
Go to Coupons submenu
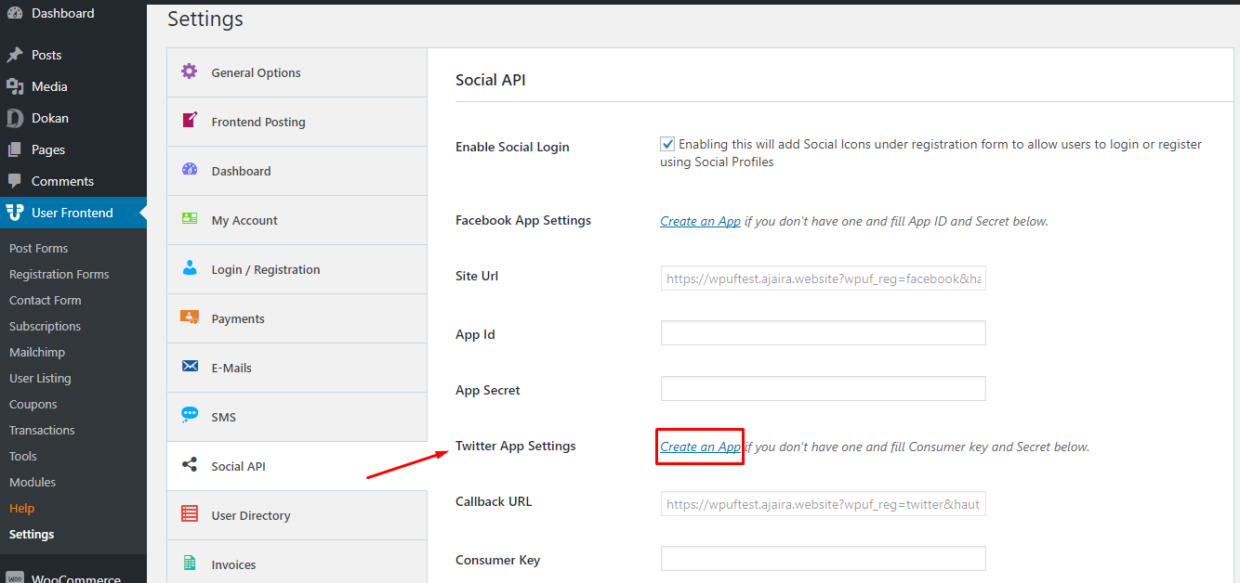coord(33,404)
